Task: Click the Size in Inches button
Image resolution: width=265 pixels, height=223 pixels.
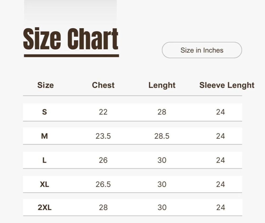Action: point(202,50)
